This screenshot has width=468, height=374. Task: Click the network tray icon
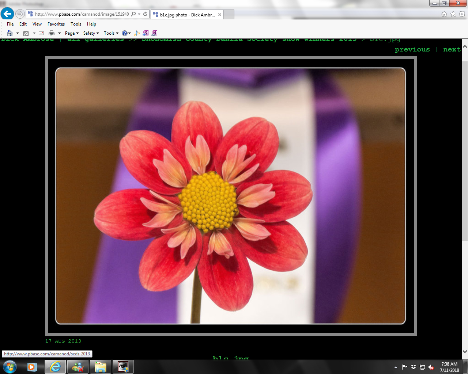pyautogui.click(x=422, y=367)
